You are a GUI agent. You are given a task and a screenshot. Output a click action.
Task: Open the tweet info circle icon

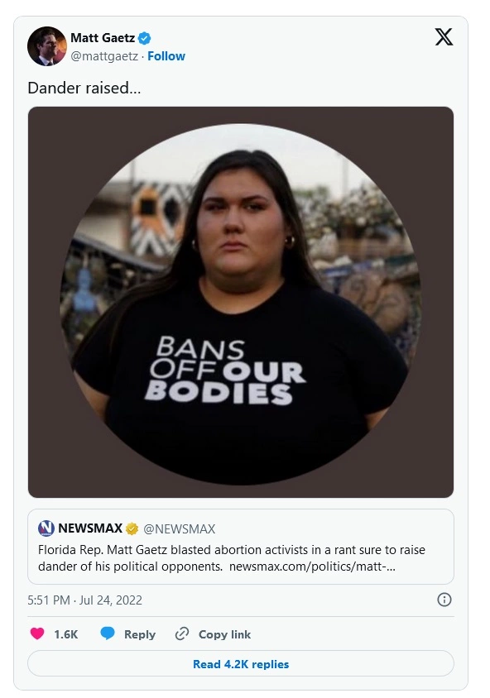point(444,600)
